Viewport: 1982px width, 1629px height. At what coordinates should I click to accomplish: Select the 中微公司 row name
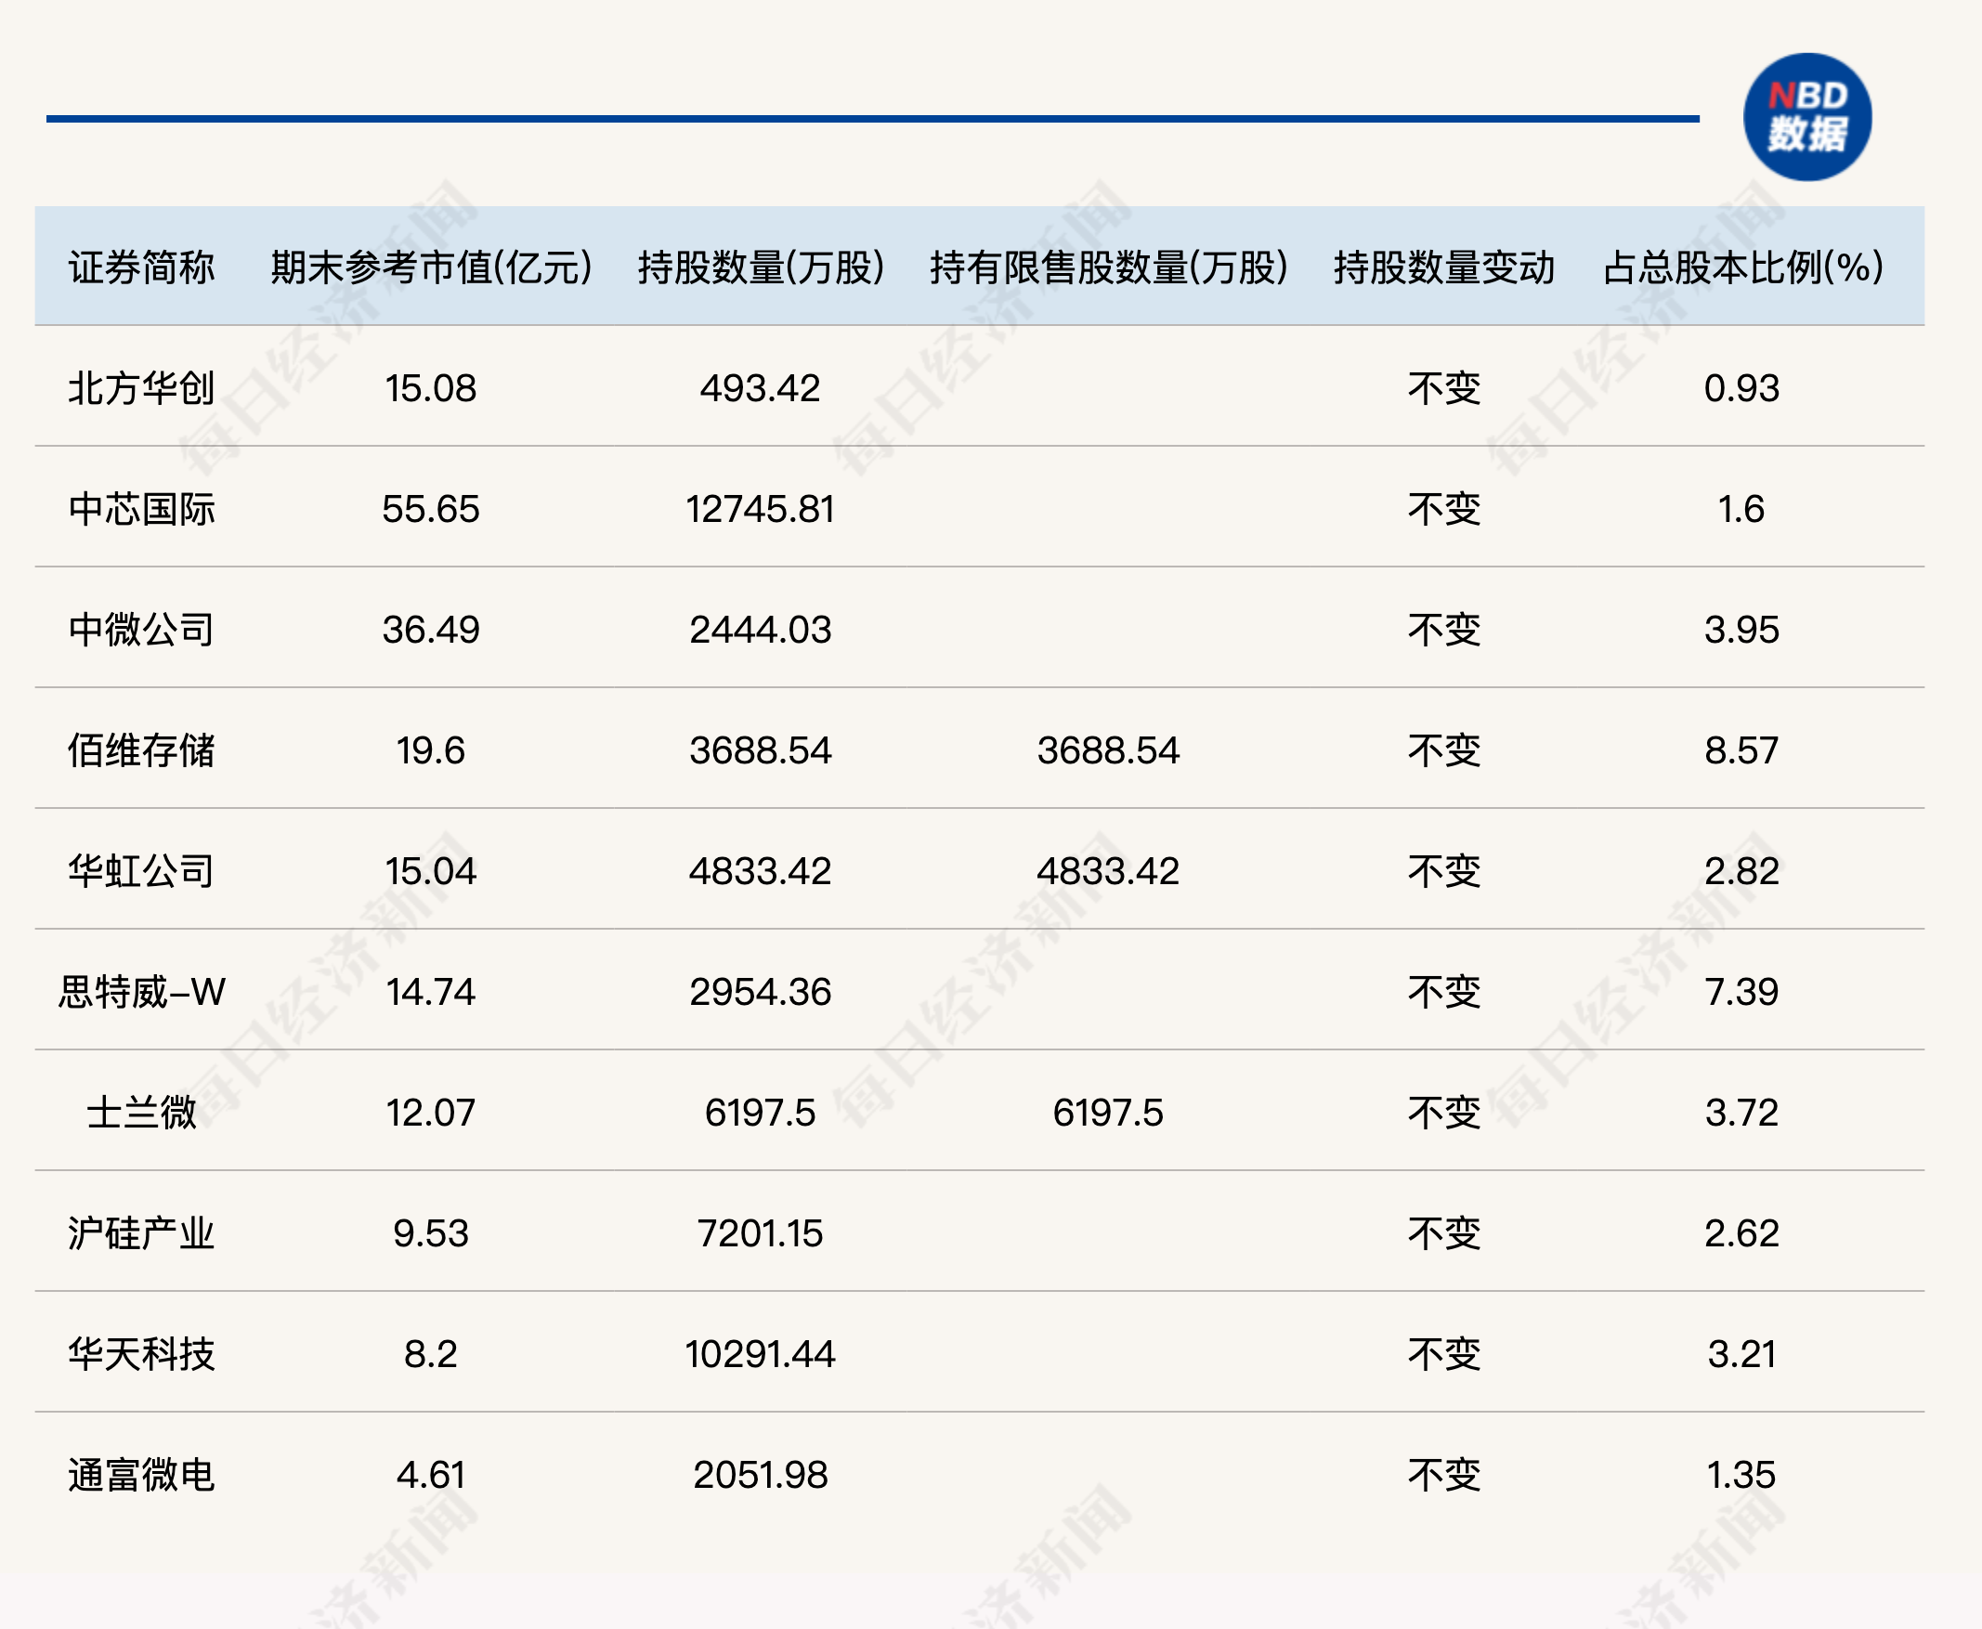pyautogui.click(x=141, y=630)
